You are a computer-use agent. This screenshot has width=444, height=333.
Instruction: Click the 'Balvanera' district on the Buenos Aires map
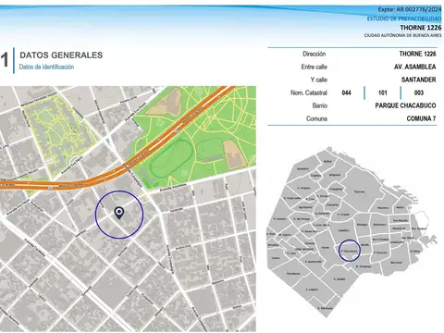(x=379, y=225)
